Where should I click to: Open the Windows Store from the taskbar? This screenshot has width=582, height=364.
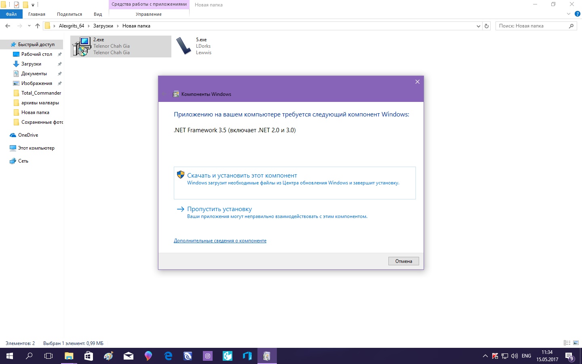(x=89, y=356)
